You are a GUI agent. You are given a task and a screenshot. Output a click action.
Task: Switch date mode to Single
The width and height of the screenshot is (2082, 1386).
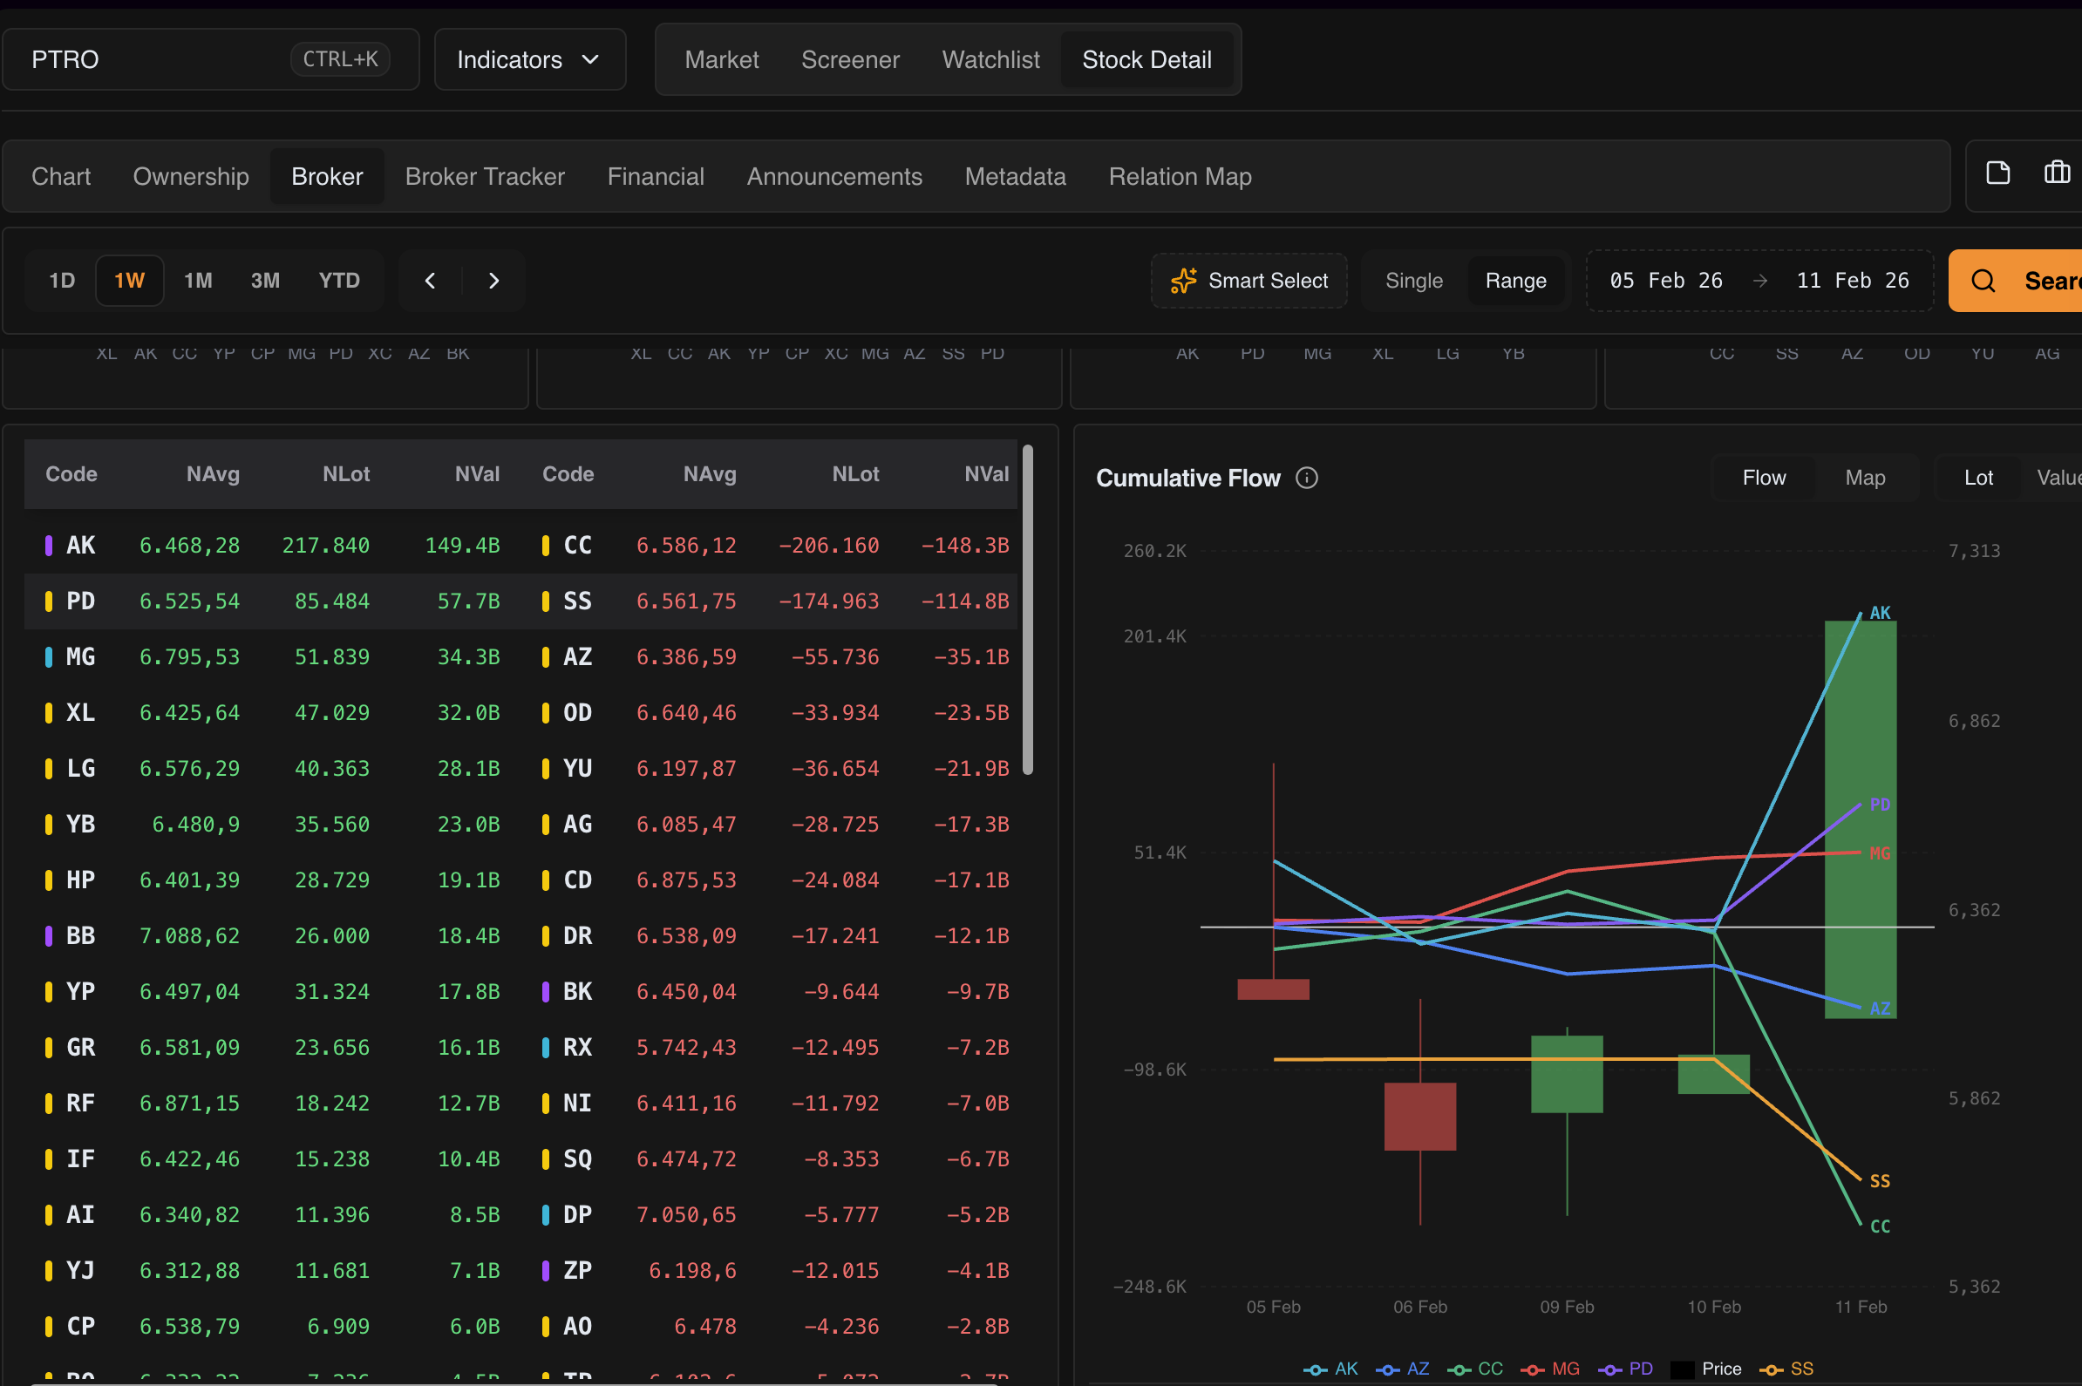(1412, 280)
